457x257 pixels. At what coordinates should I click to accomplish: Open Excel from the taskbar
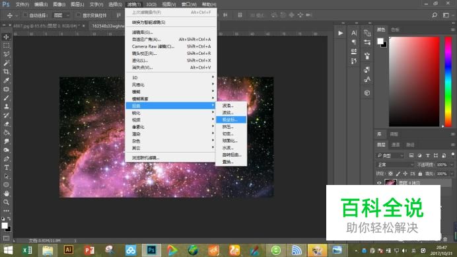click(27, 250)
